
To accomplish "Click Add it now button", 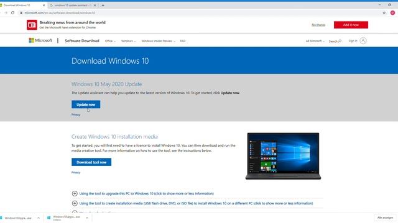I will click(351, 25).
